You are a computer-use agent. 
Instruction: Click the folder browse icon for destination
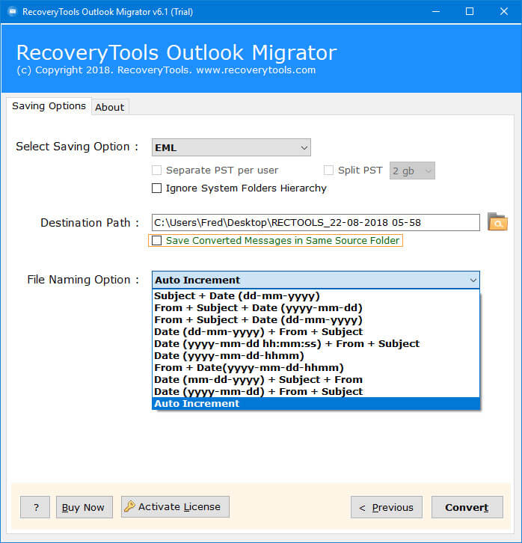497,222
